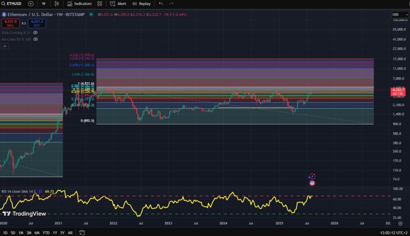Click the 4,231.3 BUY button

point(37,23)
